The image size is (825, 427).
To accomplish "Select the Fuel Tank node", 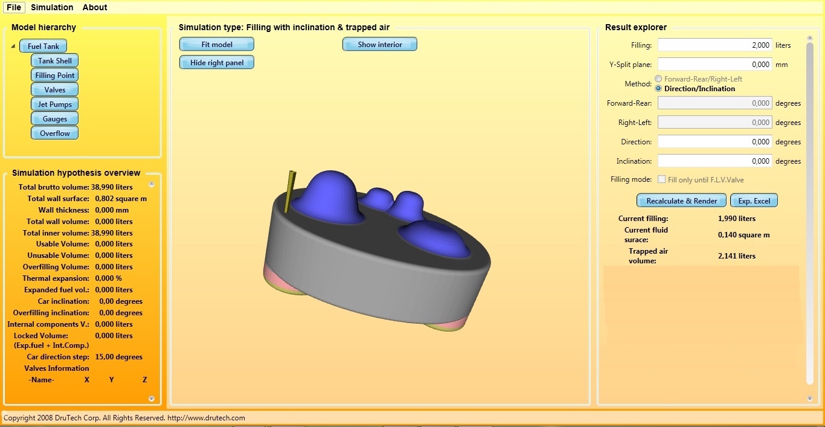I will tap(43, 47).
